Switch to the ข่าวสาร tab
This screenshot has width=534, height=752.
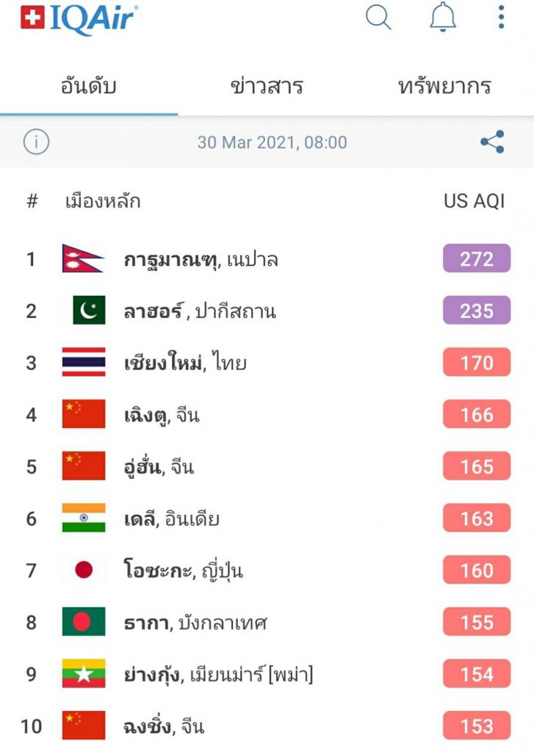pyautogui.click(x=267, y=87)
